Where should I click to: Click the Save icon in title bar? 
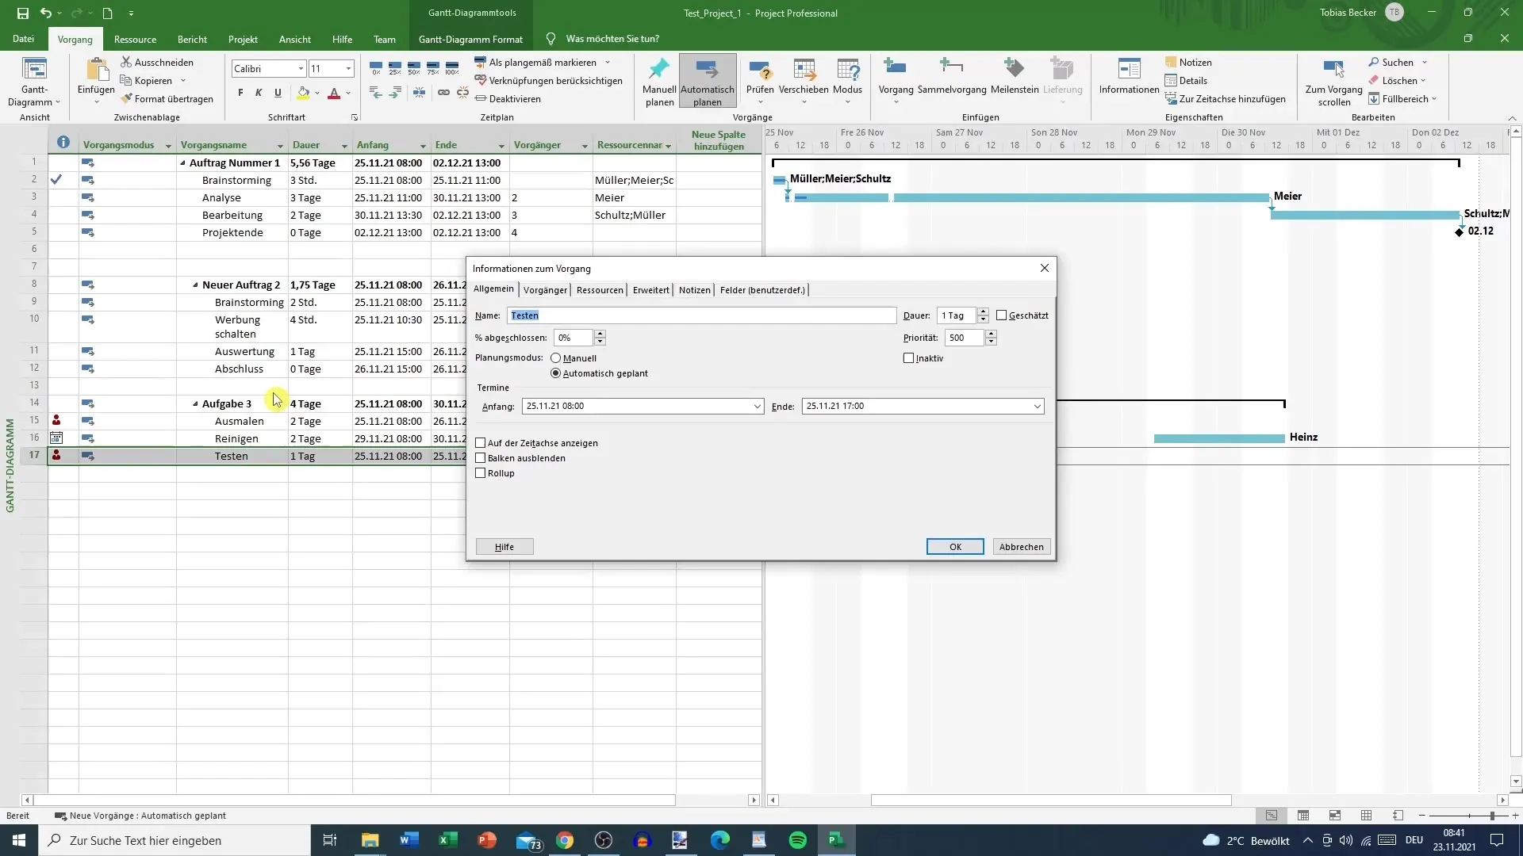(22, 13)
